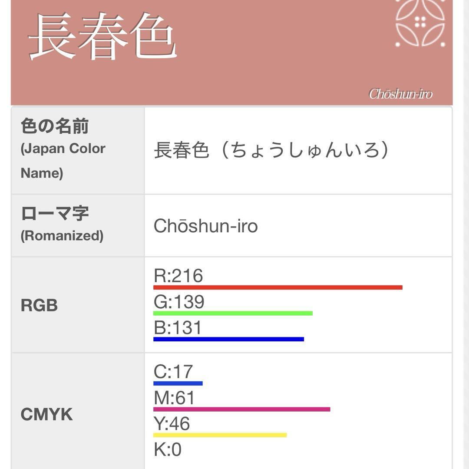The height and width of the screenshot is (469, 469).
Task: Click the large 長春色 heading
Action: 102,37
